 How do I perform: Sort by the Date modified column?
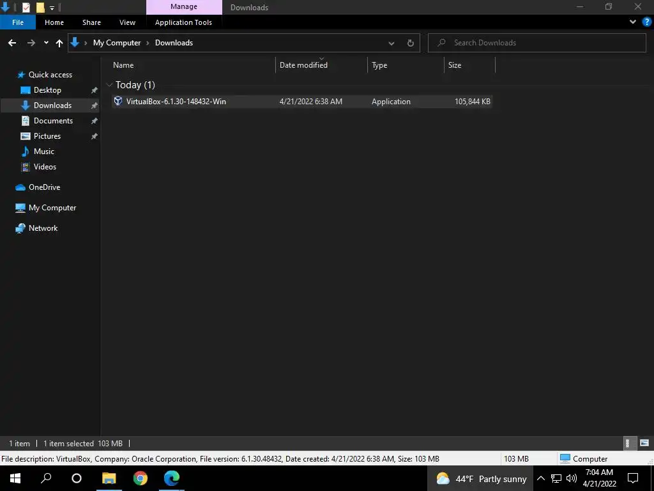[x=303, y=65]
